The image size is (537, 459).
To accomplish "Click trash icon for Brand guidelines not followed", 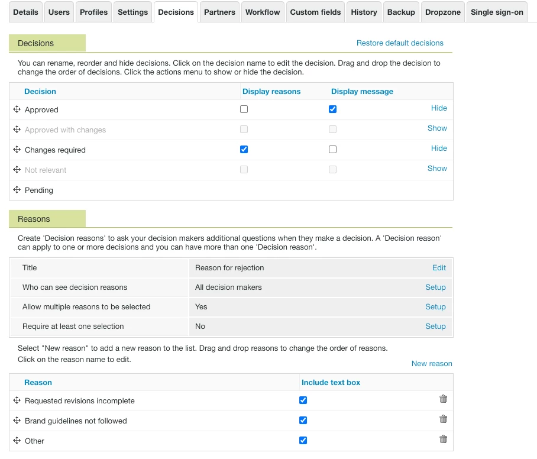I will tap(443, 419).
